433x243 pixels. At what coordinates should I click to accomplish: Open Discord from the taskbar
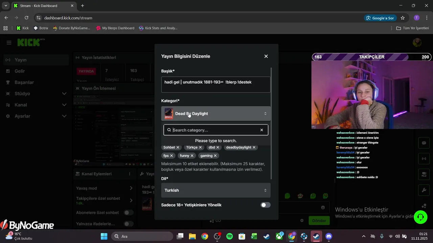click(328, 236)
